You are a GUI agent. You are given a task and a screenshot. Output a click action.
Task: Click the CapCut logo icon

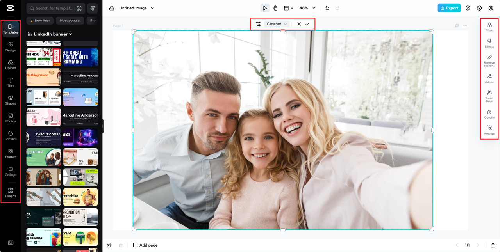pos(11,8)
